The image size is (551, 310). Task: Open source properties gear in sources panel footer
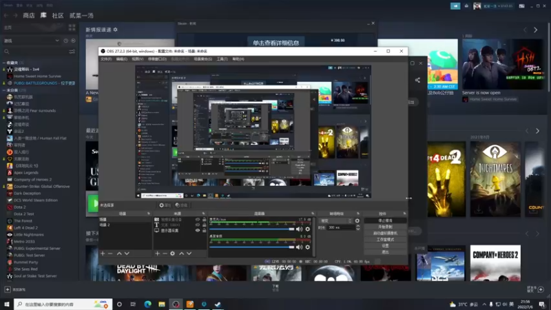(173, 254)
